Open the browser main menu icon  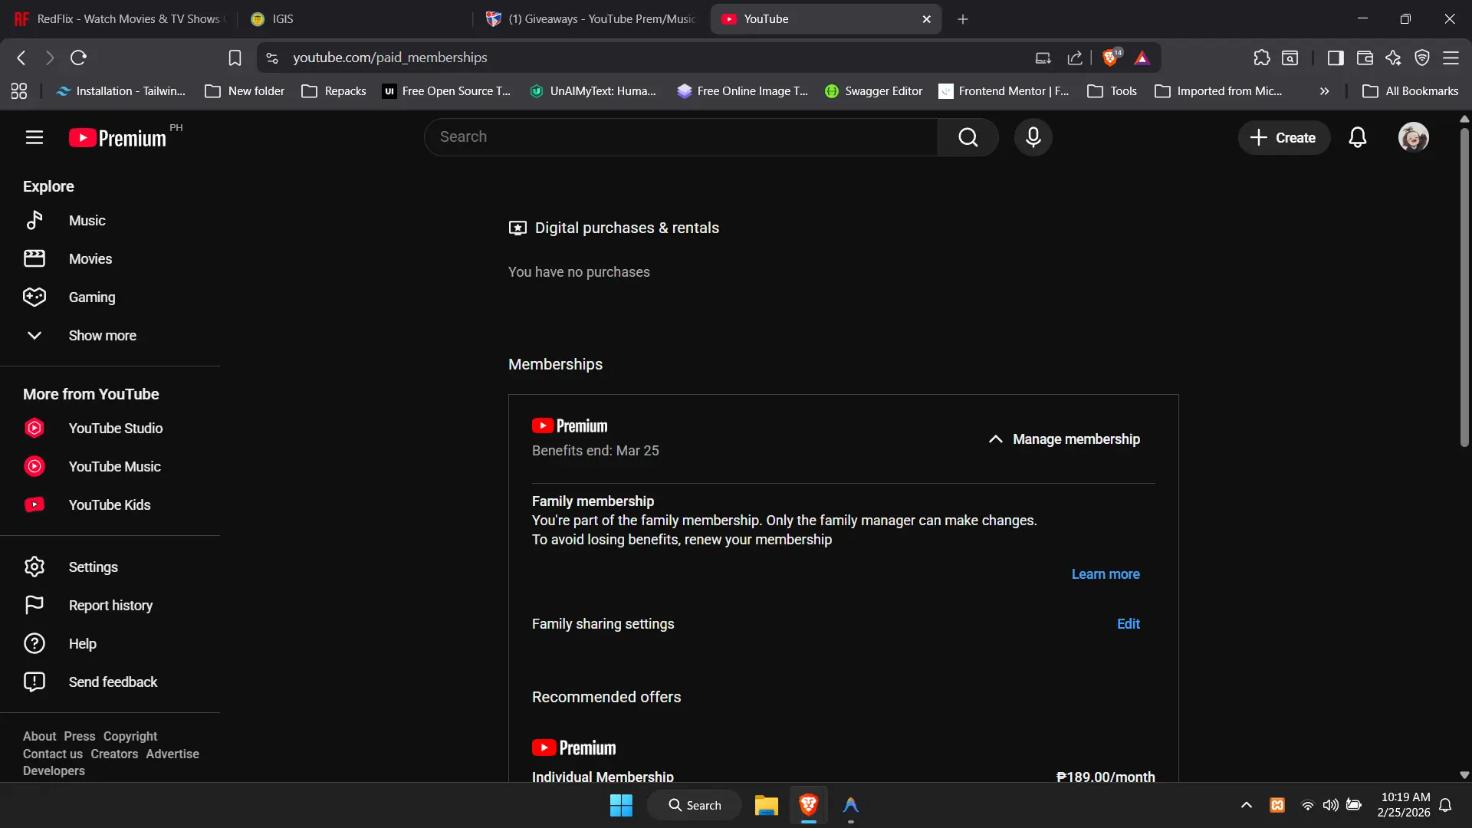[1451, 58]
